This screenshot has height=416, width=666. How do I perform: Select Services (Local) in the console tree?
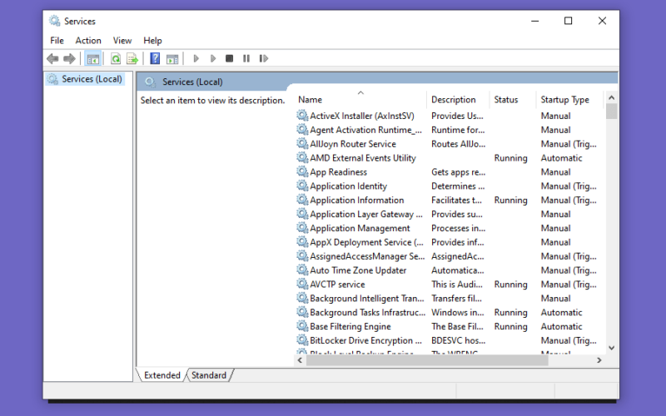tap(92, 79)
